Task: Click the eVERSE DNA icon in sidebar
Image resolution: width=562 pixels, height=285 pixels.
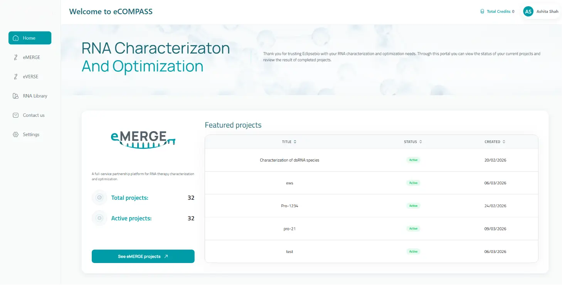Action: [16, 77]
